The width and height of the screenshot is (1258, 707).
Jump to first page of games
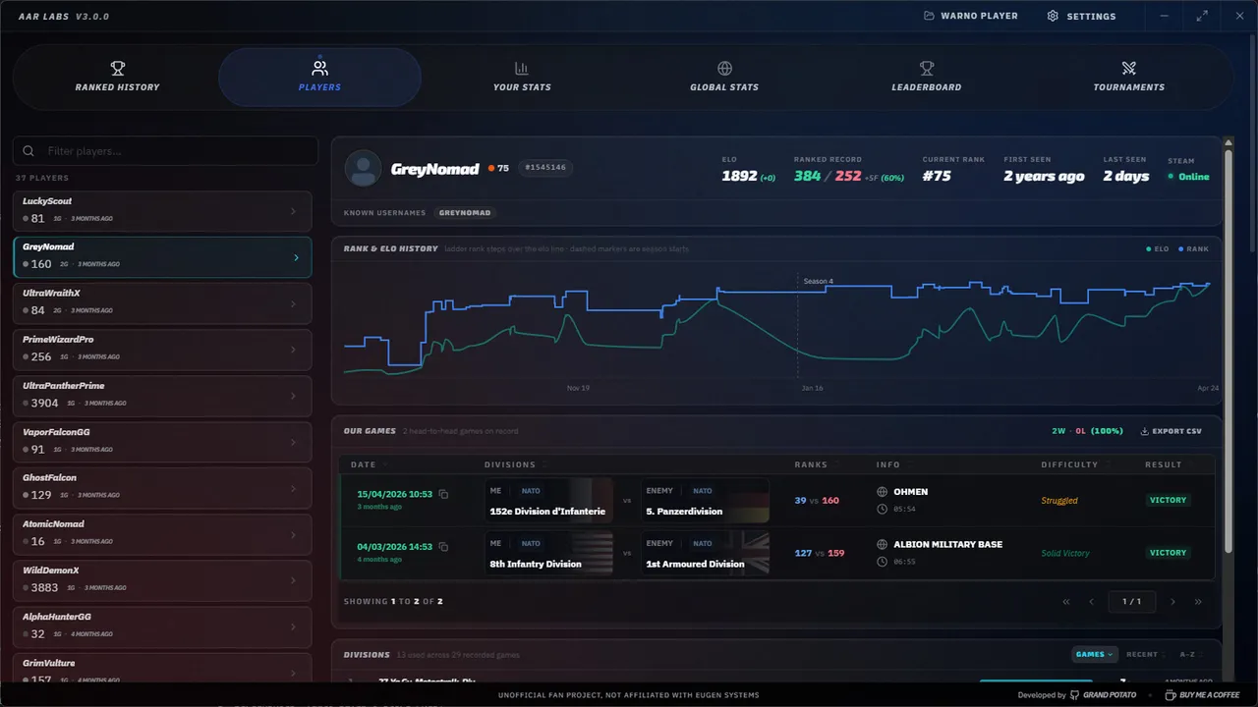click(x=1066, y=602)
